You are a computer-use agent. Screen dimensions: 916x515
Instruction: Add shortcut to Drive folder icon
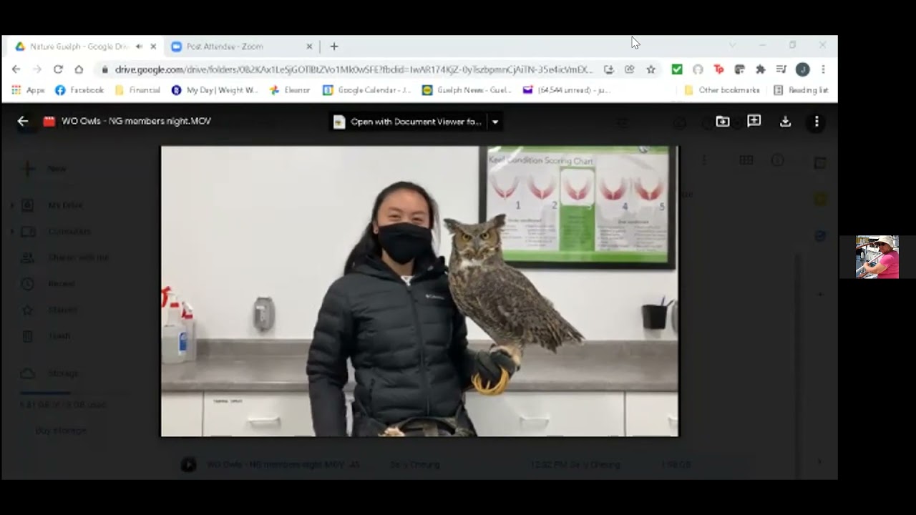(x=723, y=122)
